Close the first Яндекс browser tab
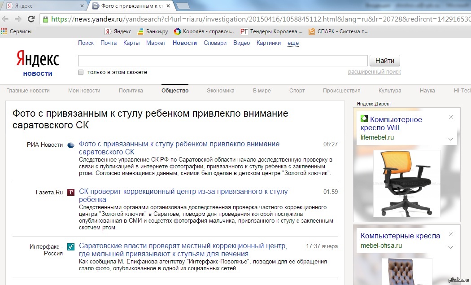Screen dimensions: 471x285 [x=82, y=6]
